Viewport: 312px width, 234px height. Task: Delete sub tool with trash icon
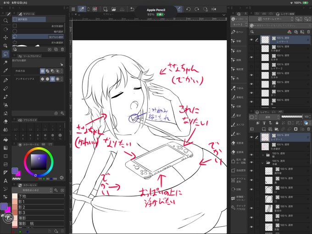point(62,50)
